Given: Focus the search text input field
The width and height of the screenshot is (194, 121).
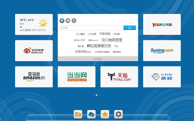Looking at the screenshot, I should (92, 28).
